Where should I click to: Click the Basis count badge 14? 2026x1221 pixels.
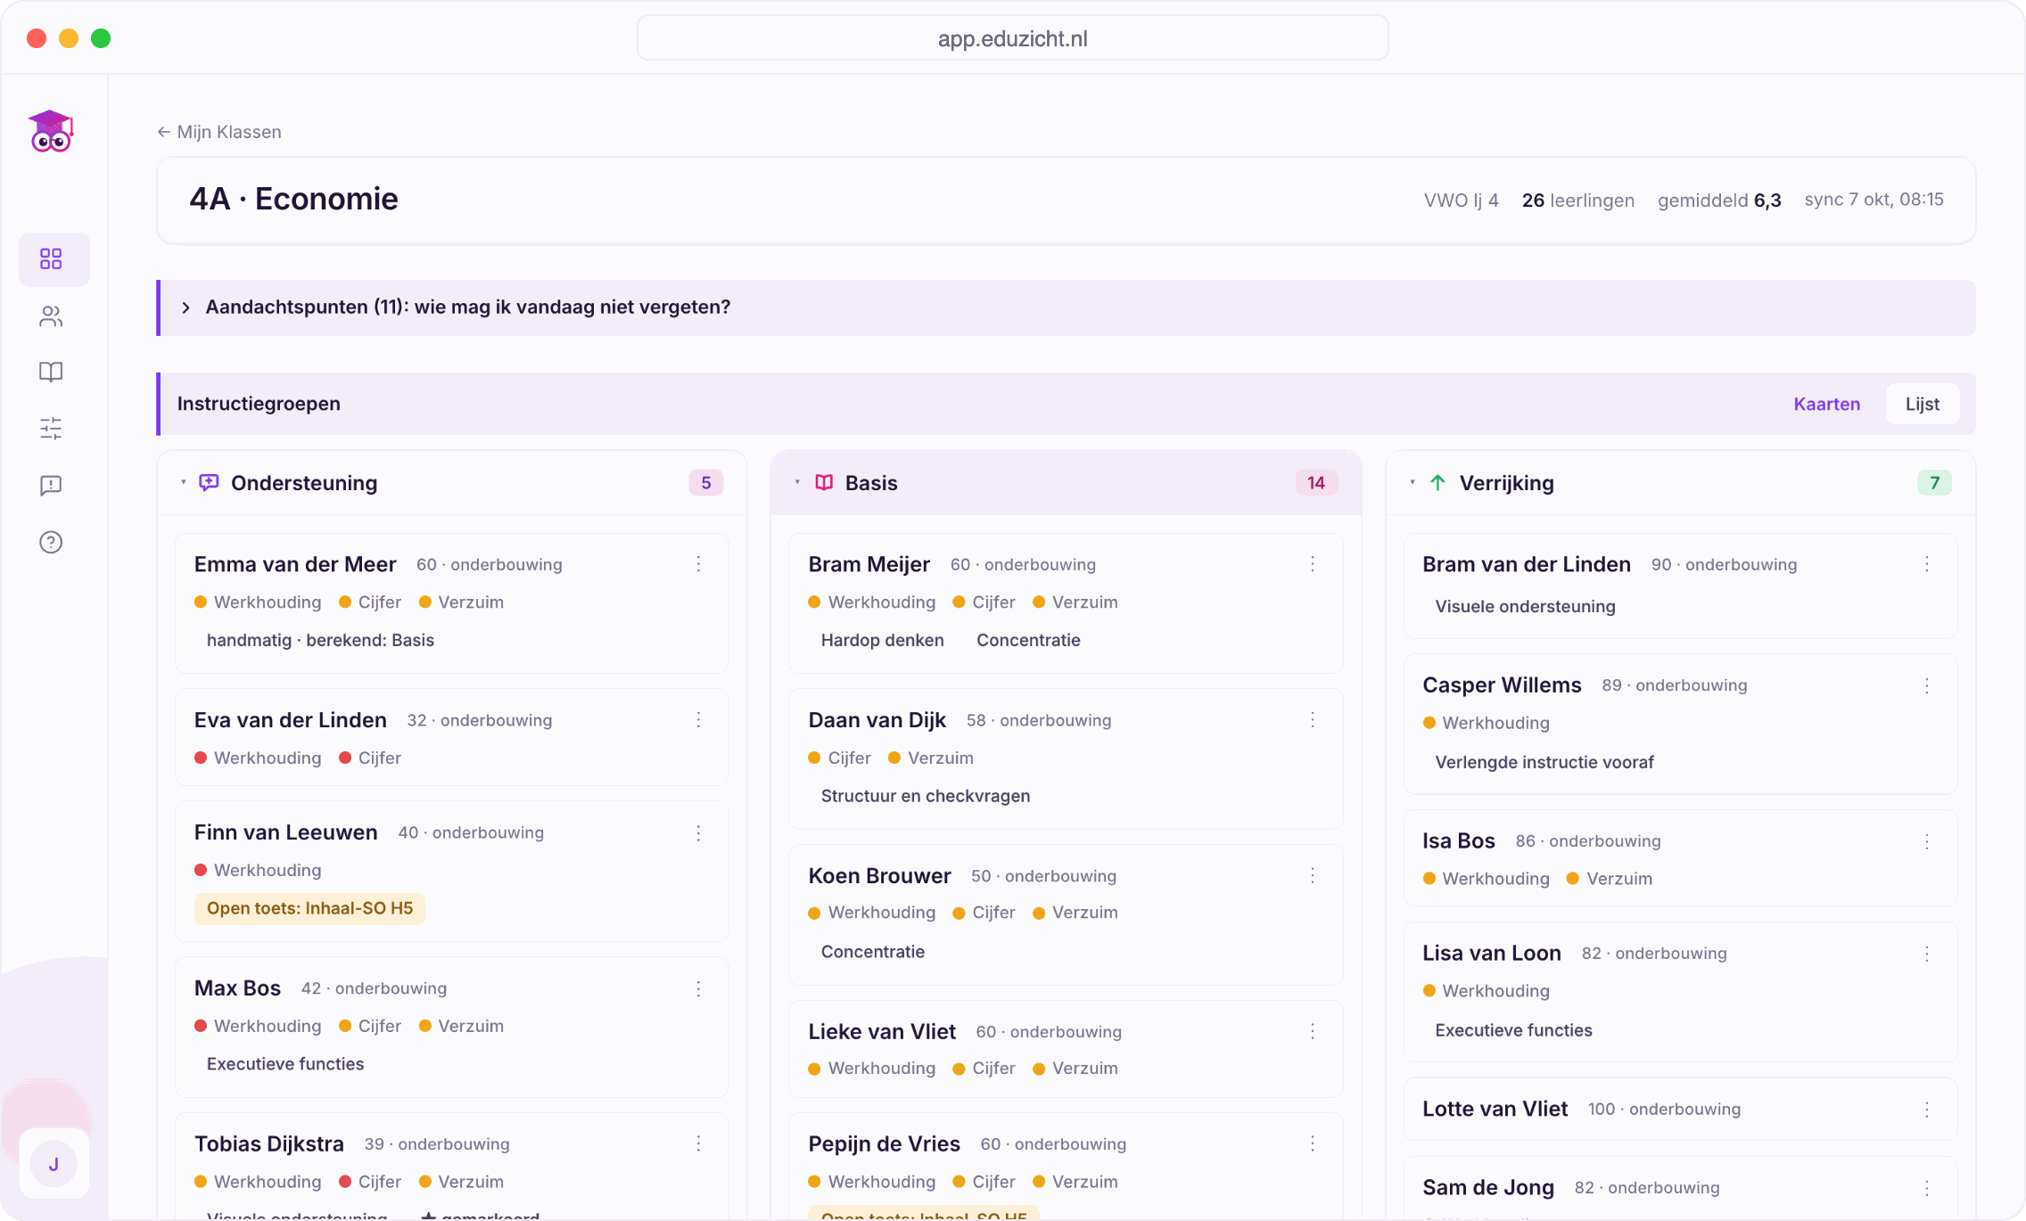(x=1316, y=483)
